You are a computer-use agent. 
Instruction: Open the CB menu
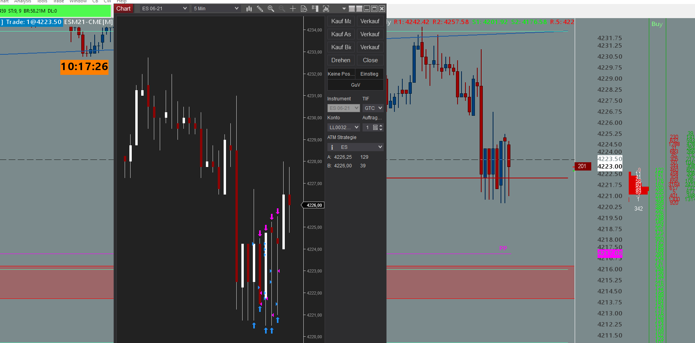click(x=95, y=2)
